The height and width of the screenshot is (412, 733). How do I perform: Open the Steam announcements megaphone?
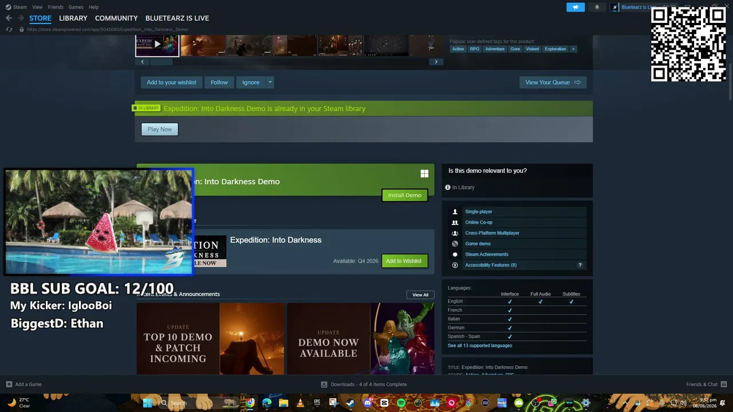[x=576, y=7]
